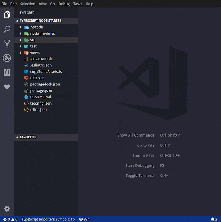Select the .env.example file name
The image size is (221, 222).
point(41,59)
